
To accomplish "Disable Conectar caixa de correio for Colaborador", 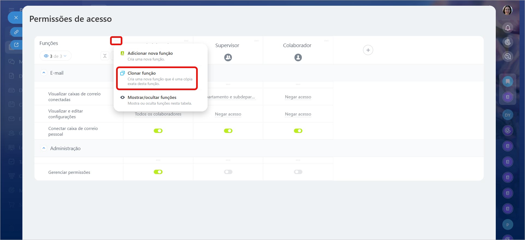I will tap(298, 131).
